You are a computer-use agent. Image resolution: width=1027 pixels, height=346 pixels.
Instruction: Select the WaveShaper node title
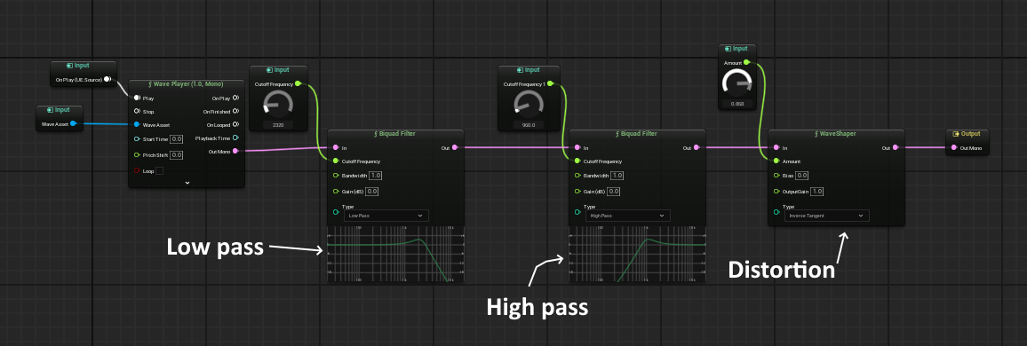(836, 133)
